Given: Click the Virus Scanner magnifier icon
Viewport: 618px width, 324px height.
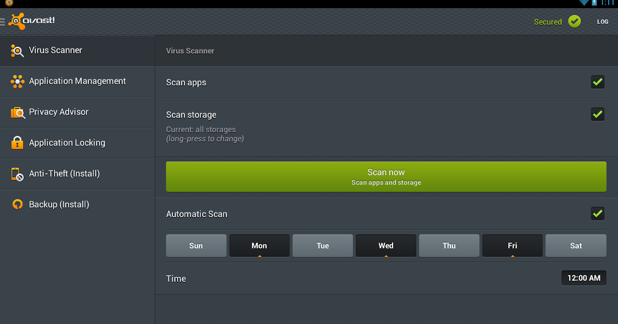Looking at the screenshot, I should point(18,50).
